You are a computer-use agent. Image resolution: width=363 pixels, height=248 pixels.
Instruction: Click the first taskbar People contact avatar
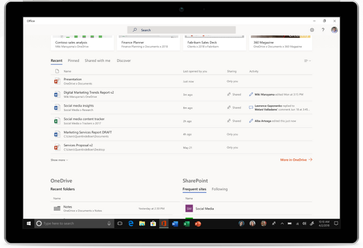[x=241, y=224]
